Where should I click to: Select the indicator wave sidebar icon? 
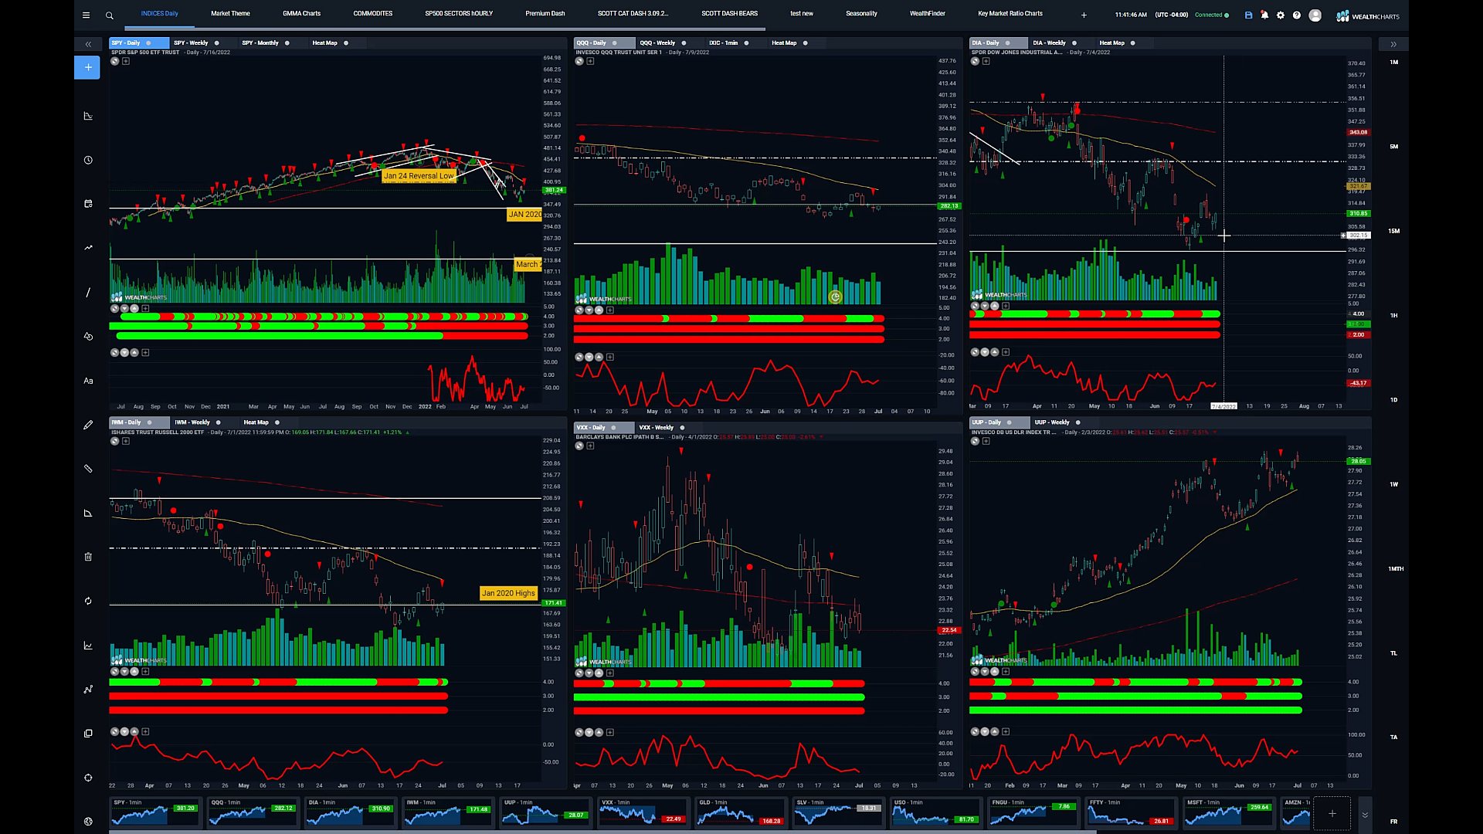tap(88, 248)
